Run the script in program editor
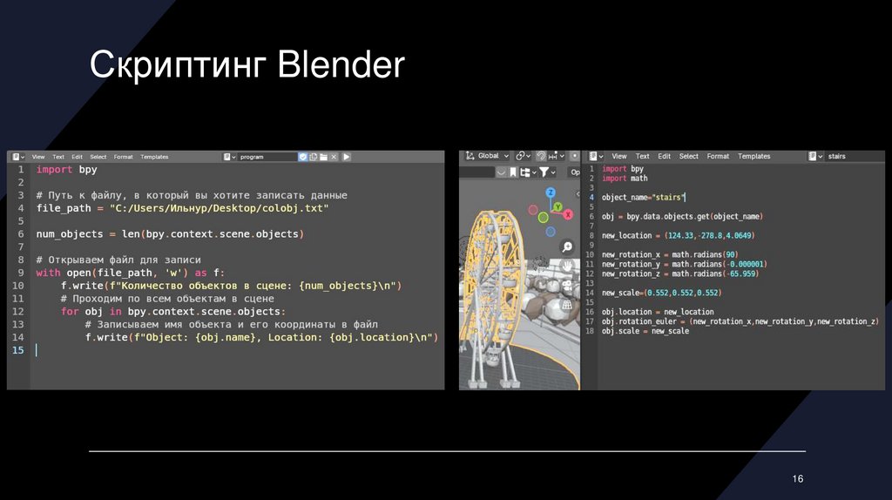This screenshot has height=500, width=892. (x=346, y=157)
